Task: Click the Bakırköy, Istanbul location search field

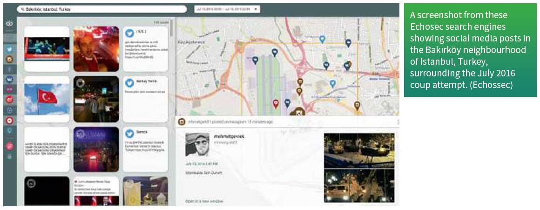Action: (x=101, y=9)
